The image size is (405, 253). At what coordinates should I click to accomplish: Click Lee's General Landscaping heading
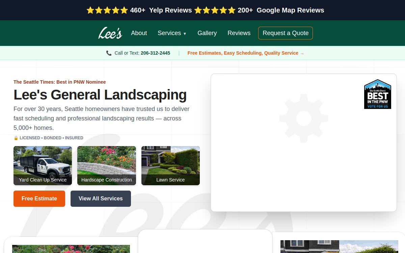[x=100, y=95]
